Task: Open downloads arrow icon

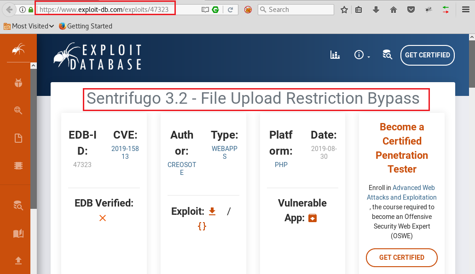Action: [376, 10]
